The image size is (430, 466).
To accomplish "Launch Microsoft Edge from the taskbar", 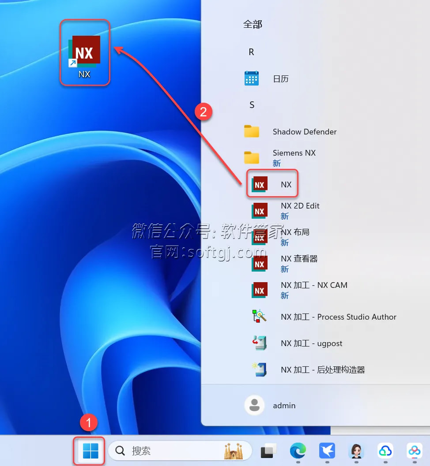I will click(298, 451).
